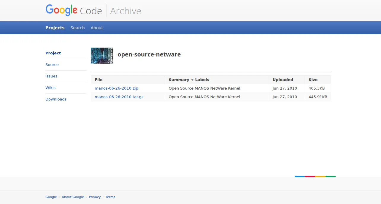Image resolution: width=381 pixels, height=204 pixels.
Task: Open the About Google footer link
Action: [73, 197]
